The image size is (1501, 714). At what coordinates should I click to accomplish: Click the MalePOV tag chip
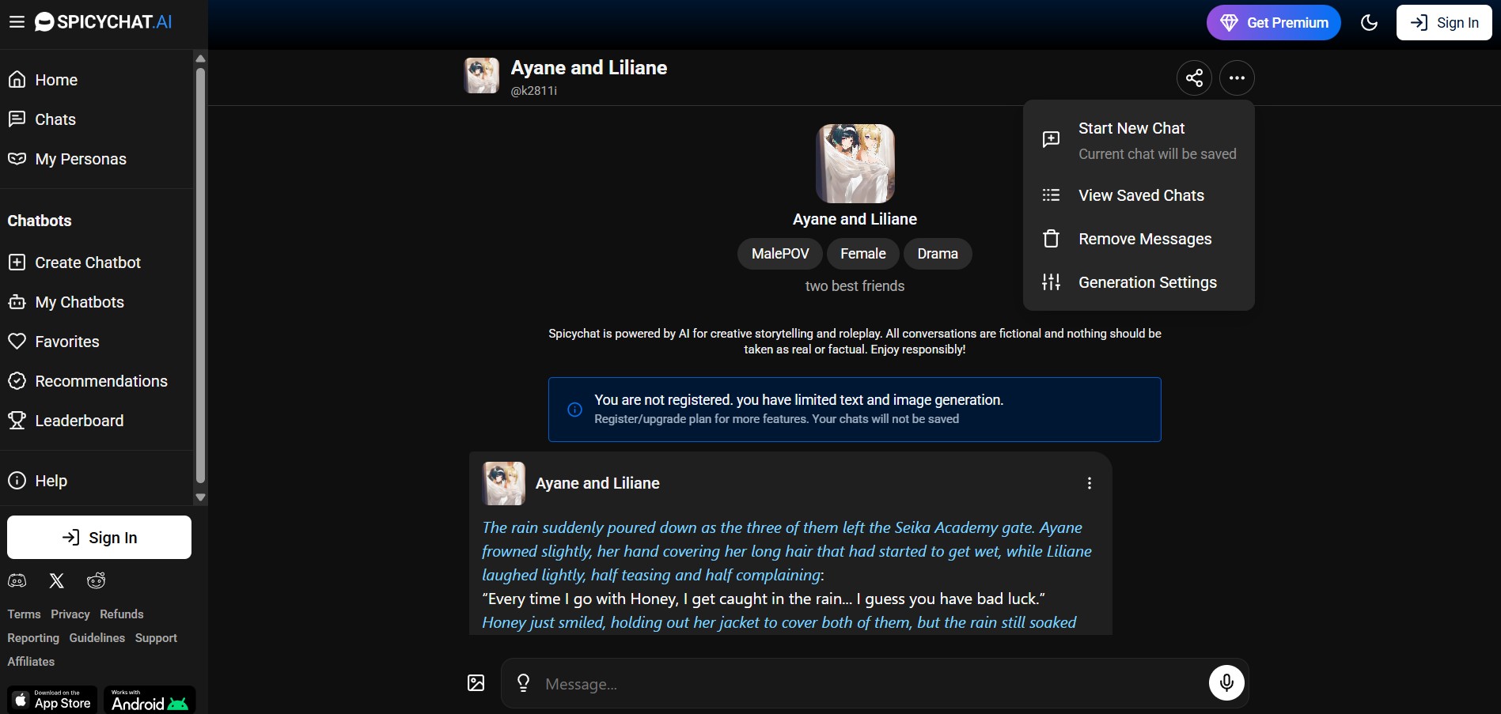pos(780,254)
